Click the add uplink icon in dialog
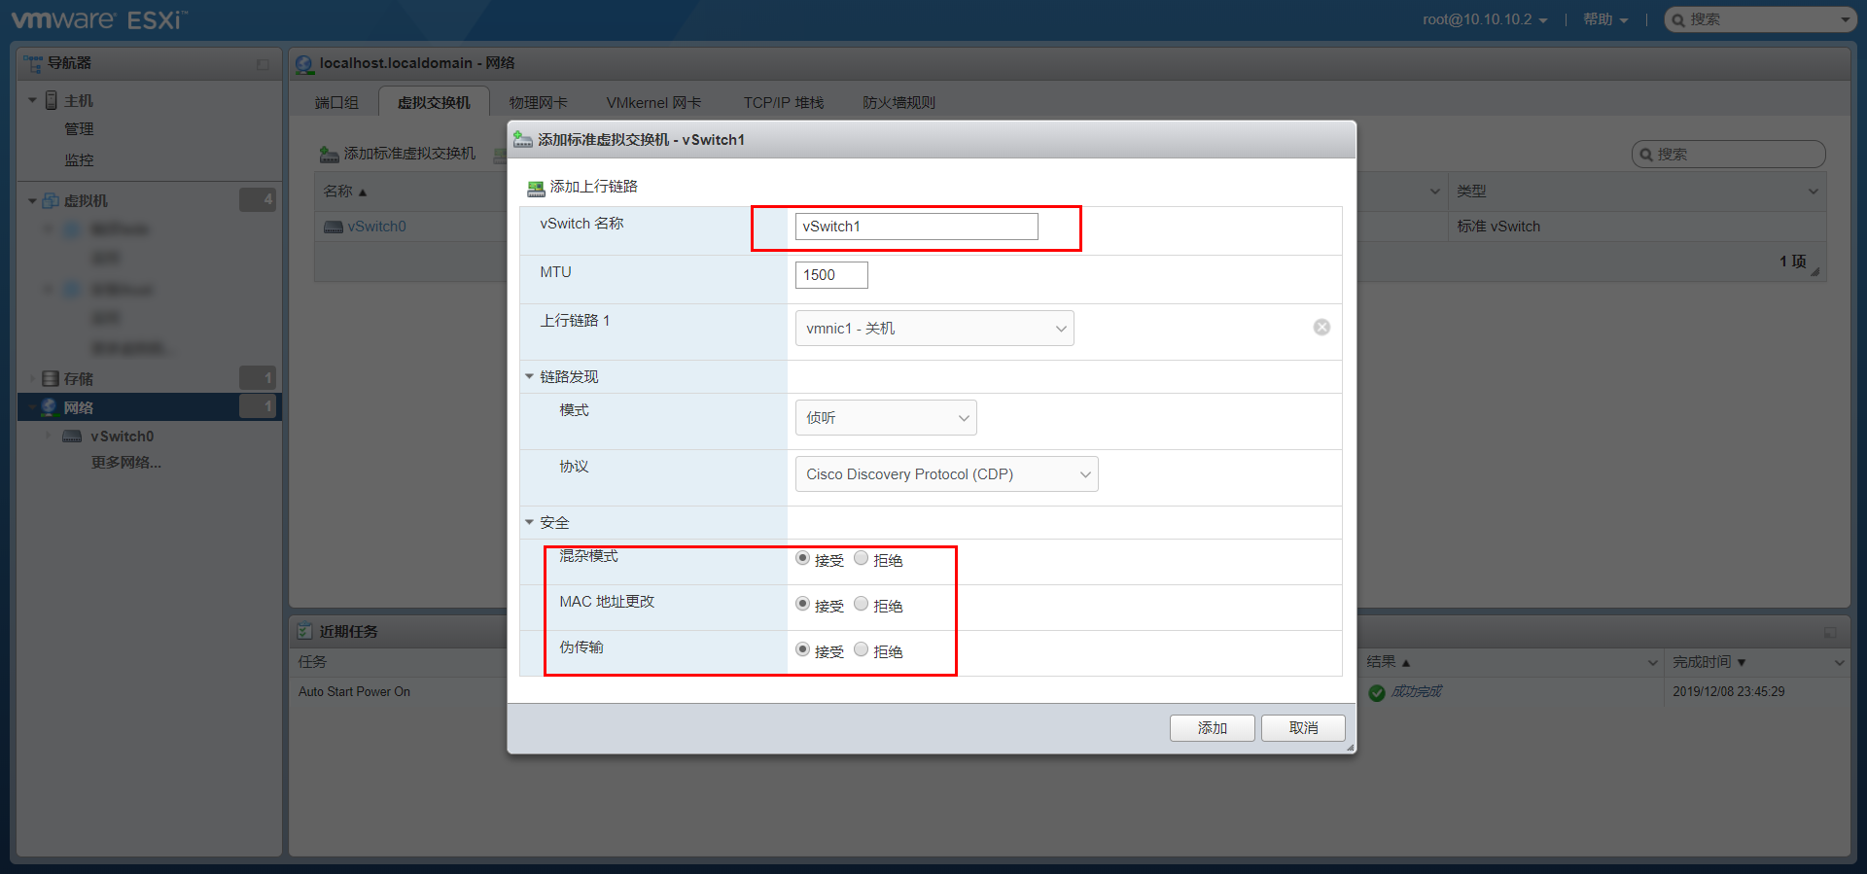The image size is (1867, 874). coord(536,188)
